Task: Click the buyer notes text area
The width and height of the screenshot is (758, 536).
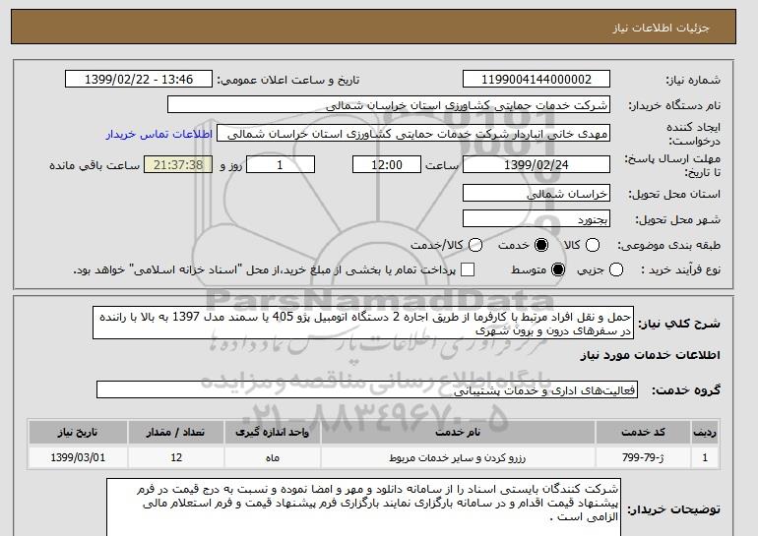Action: tap(363, 507)
